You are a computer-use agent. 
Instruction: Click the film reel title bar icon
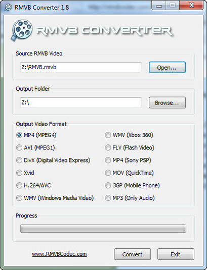coord(8,7)
